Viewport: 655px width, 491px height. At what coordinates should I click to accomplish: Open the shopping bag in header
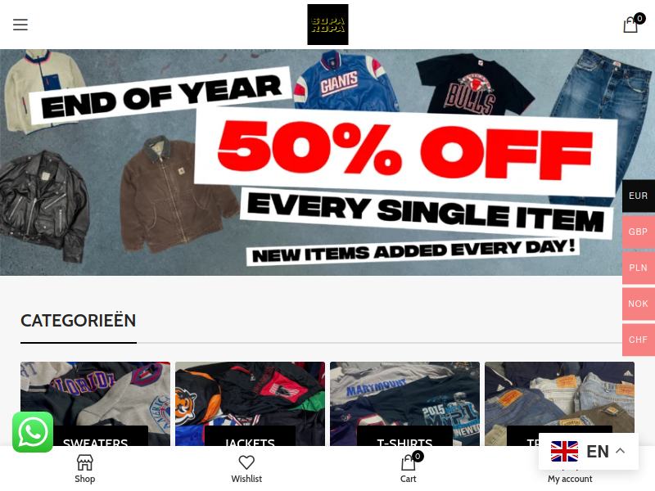(x=632, y=24)
